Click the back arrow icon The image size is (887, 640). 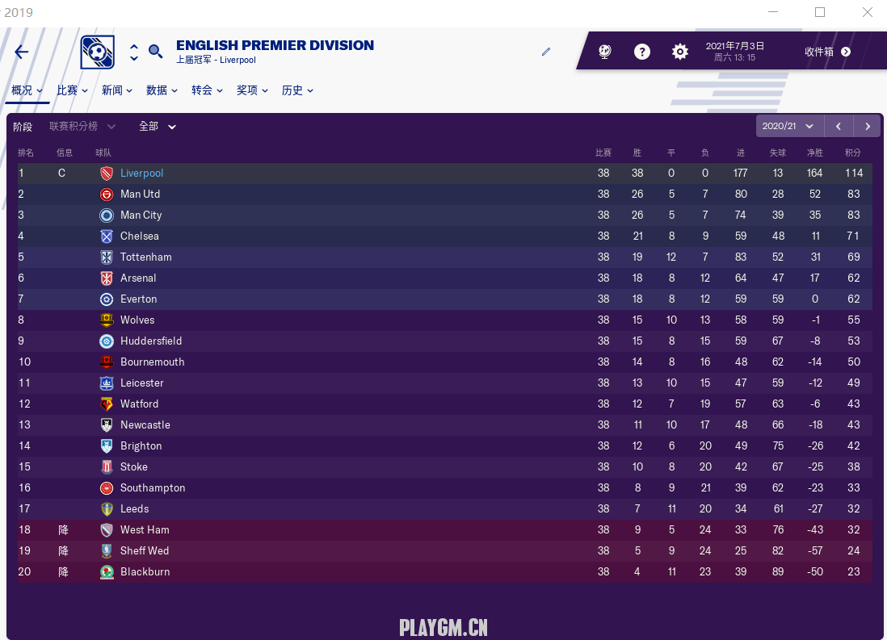(22, 52)
